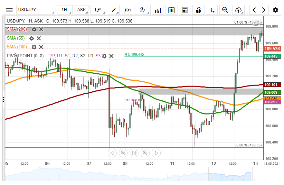
Task: Expand the ASK price side dropdown
Action: (82, 10)
